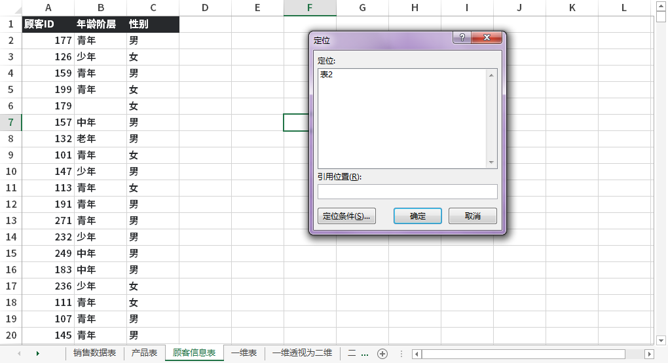Click the 中年 cell in row 7
Viewport: 668px width, 363px height.
(x=101, y=123)
